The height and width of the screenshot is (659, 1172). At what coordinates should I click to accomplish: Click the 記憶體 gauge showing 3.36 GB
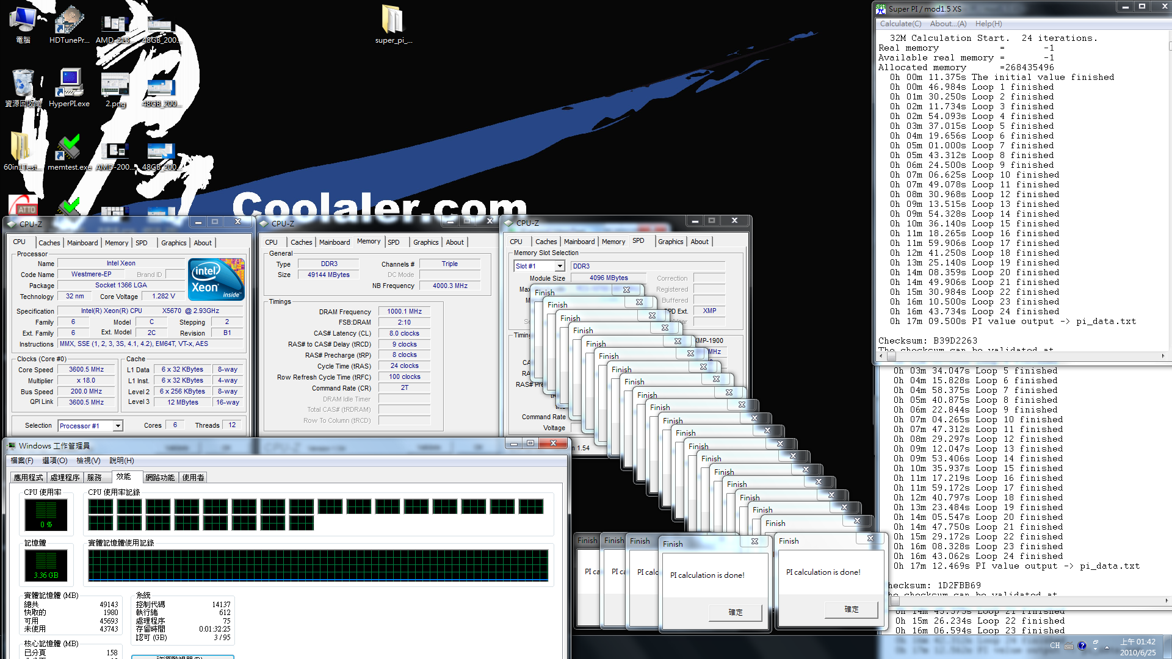coord(46,565)
